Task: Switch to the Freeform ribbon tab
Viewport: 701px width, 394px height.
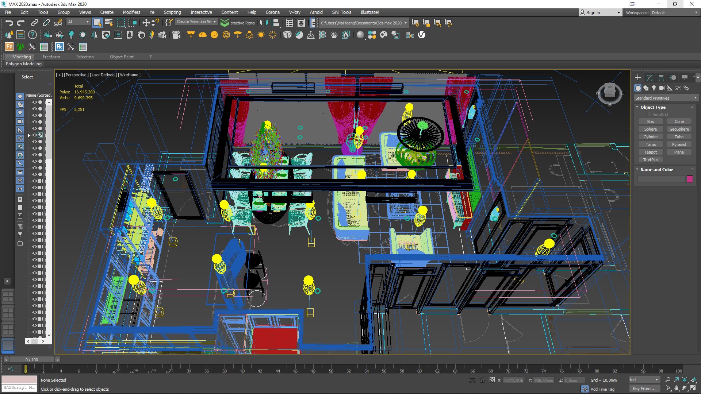Action: click(51, 57)
